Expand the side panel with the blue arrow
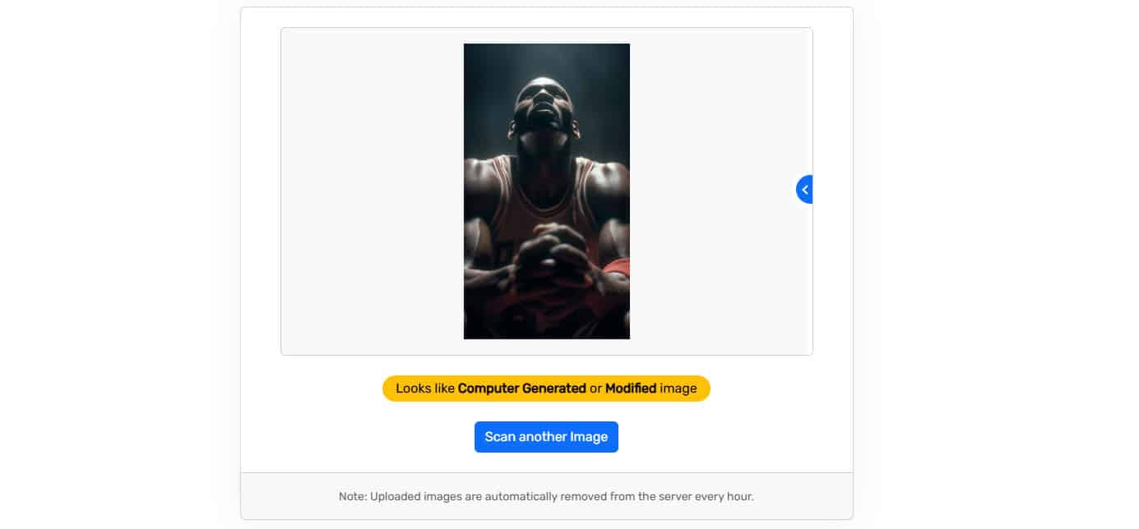 pos(805,190)
